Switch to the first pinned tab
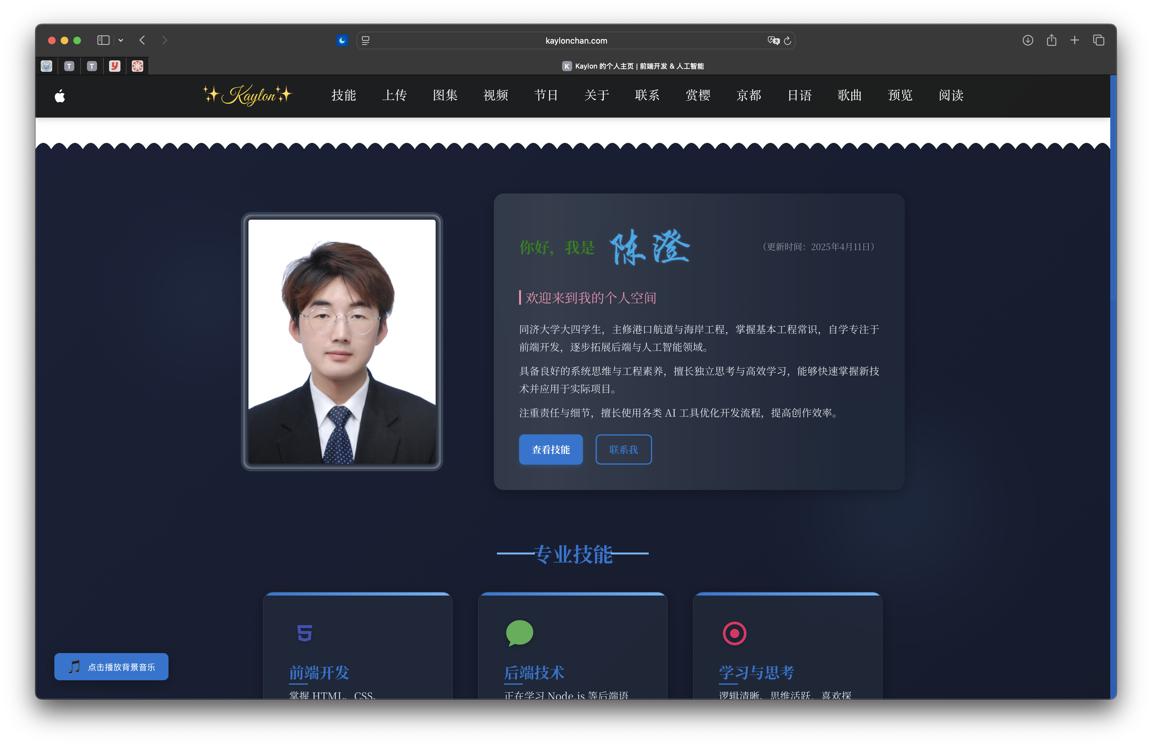Image resolution: width=1152 pixels, height=746 pixels. pos(46,66)
